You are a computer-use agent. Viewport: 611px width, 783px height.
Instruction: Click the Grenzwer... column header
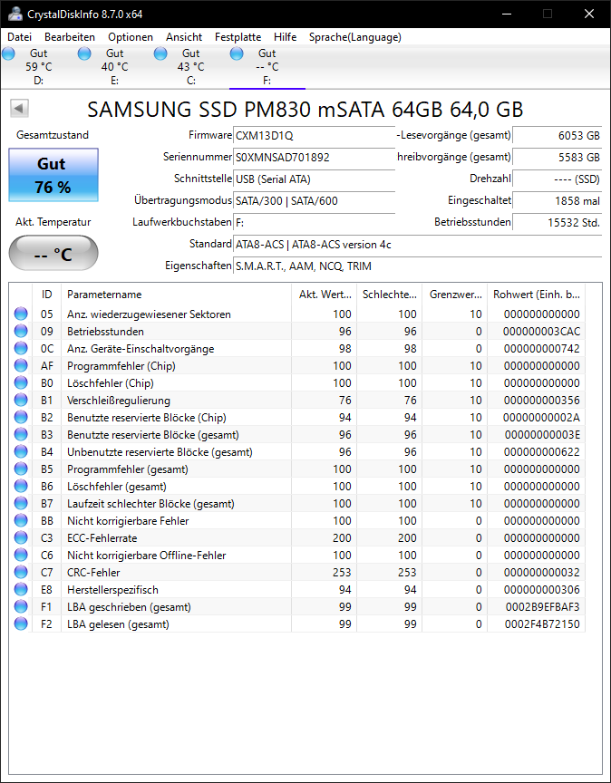pyautogui.click(x=455, y=295)
